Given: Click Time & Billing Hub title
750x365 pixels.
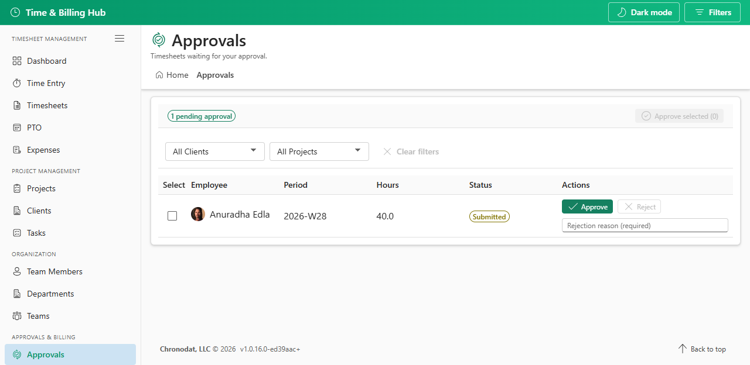Looking at the screenshot, I should (x=66, y=12).
